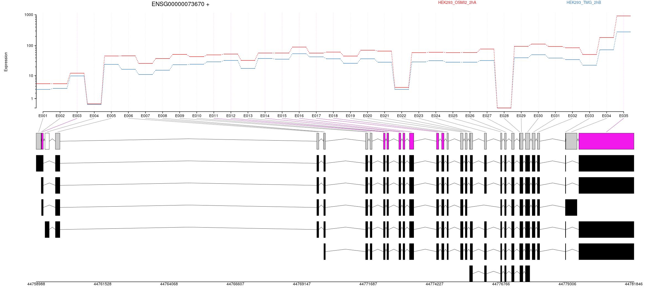Select exon label E031
This screenshot has width=664, height=290.
(x=555, y=116)
